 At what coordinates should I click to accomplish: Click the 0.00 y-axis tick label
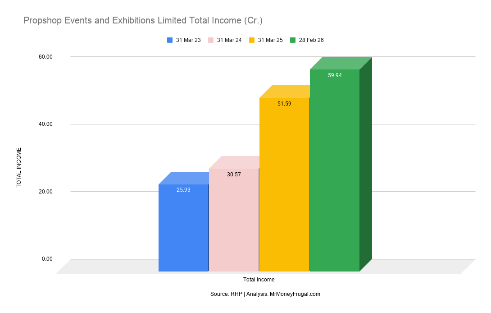[47, 259]
